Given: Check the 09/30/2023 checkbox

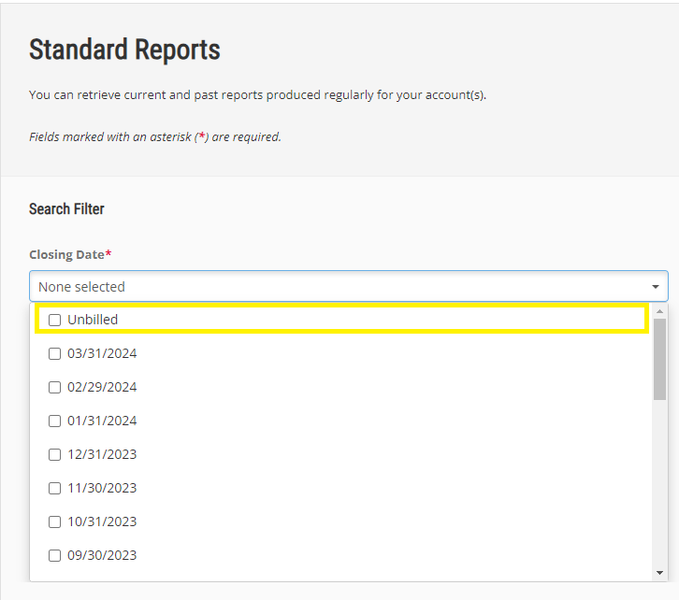Looking at the screenshot, I should tap(54, 555).
